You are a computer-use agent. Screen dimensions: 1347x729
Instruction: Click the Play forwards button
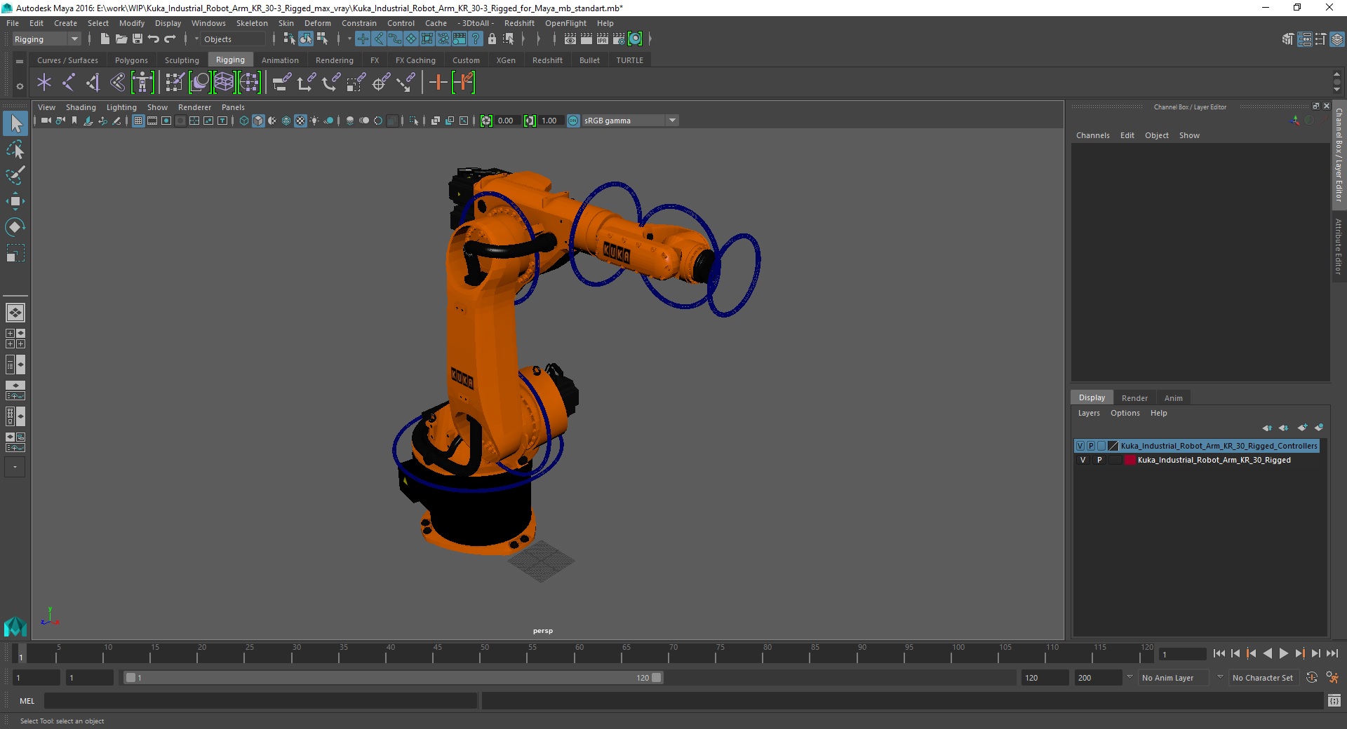1284,653
